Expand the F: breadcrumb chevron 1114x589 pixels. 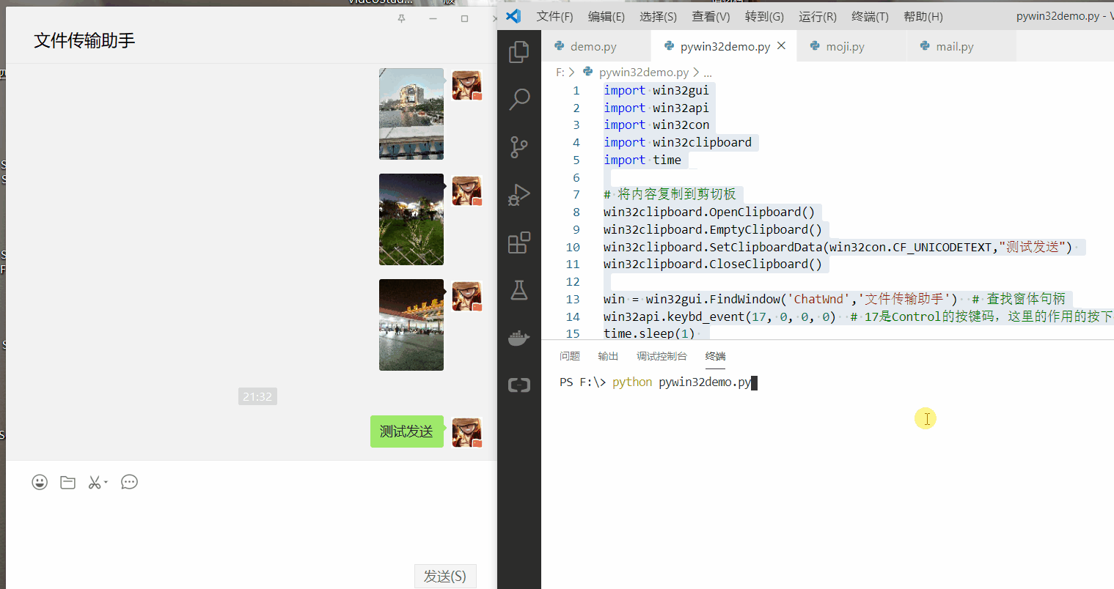click(x=571, y=72)
